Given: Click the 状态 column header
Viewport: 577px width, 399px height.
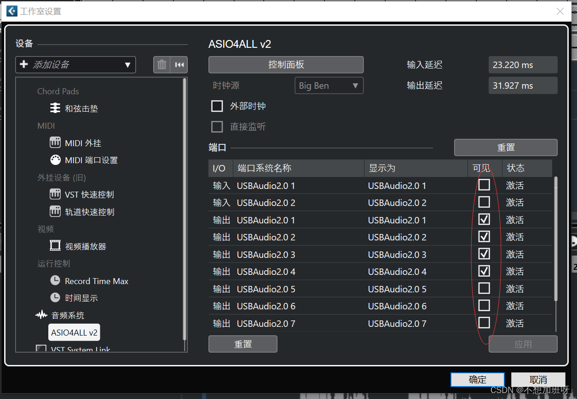Looking at the screenshot, I should pyautogui.click(x=527, y=168).
